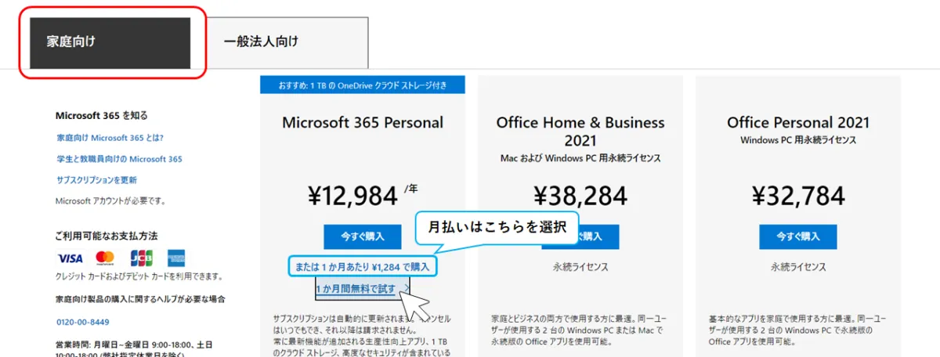Open the 1 か月間無料で試す link

pyautogui.click(x=356, y=289)
